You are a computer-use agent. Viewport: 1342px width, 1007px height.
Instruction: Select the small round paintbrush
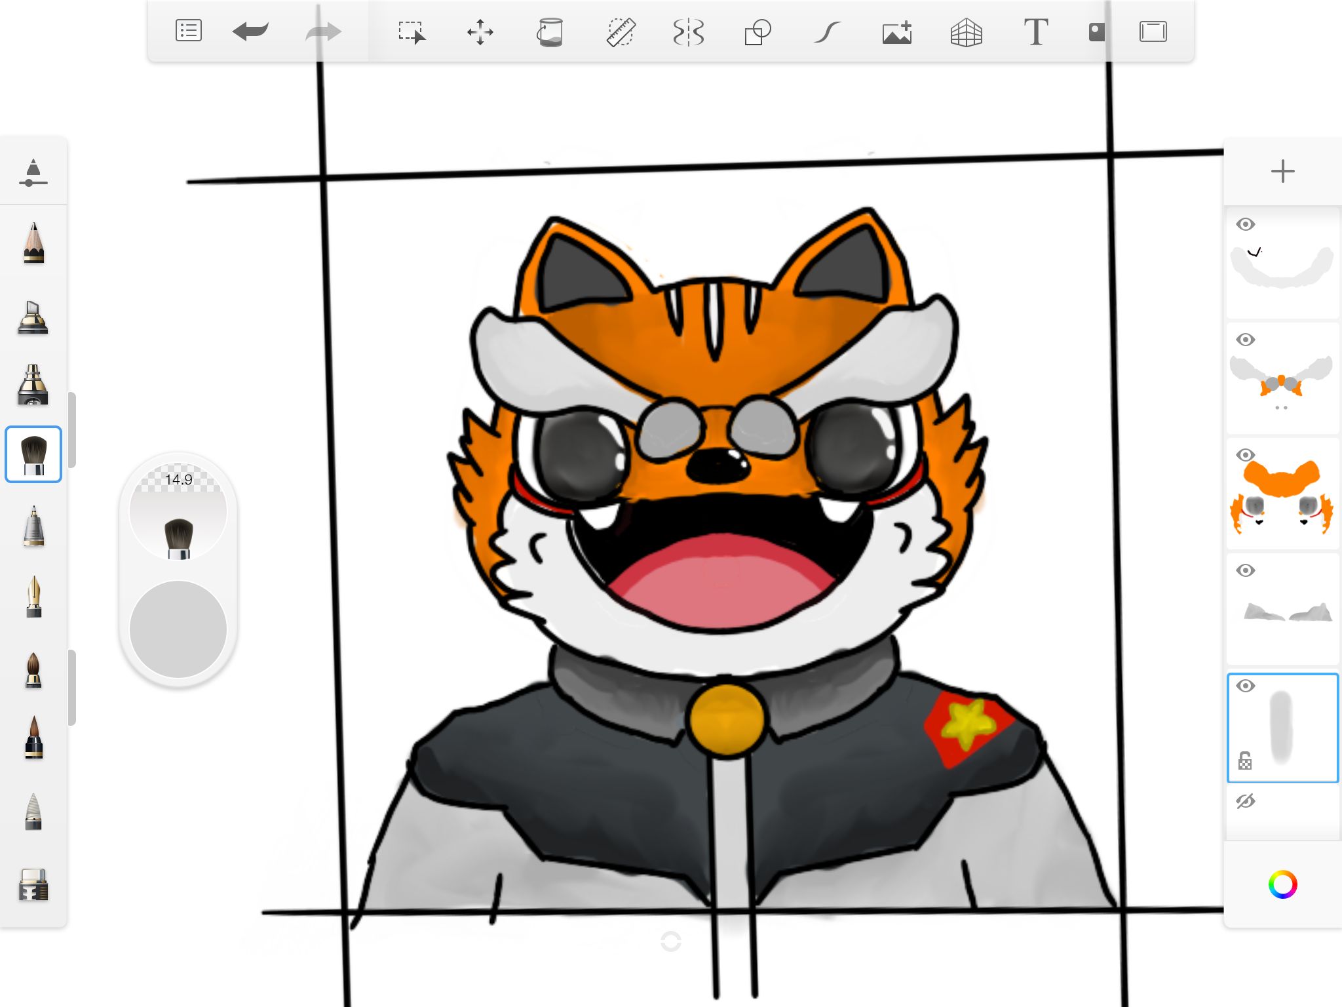pyautogui.click(x=33, y=670)
